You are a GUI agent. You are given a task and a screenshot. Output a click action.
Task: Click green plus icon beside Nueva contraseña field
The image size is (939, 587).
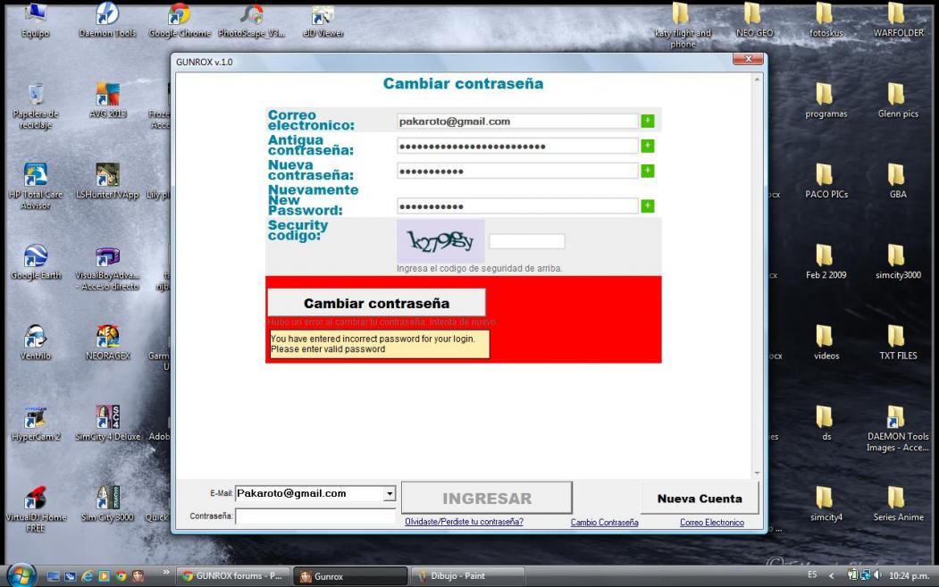click(x=648, y=171)
